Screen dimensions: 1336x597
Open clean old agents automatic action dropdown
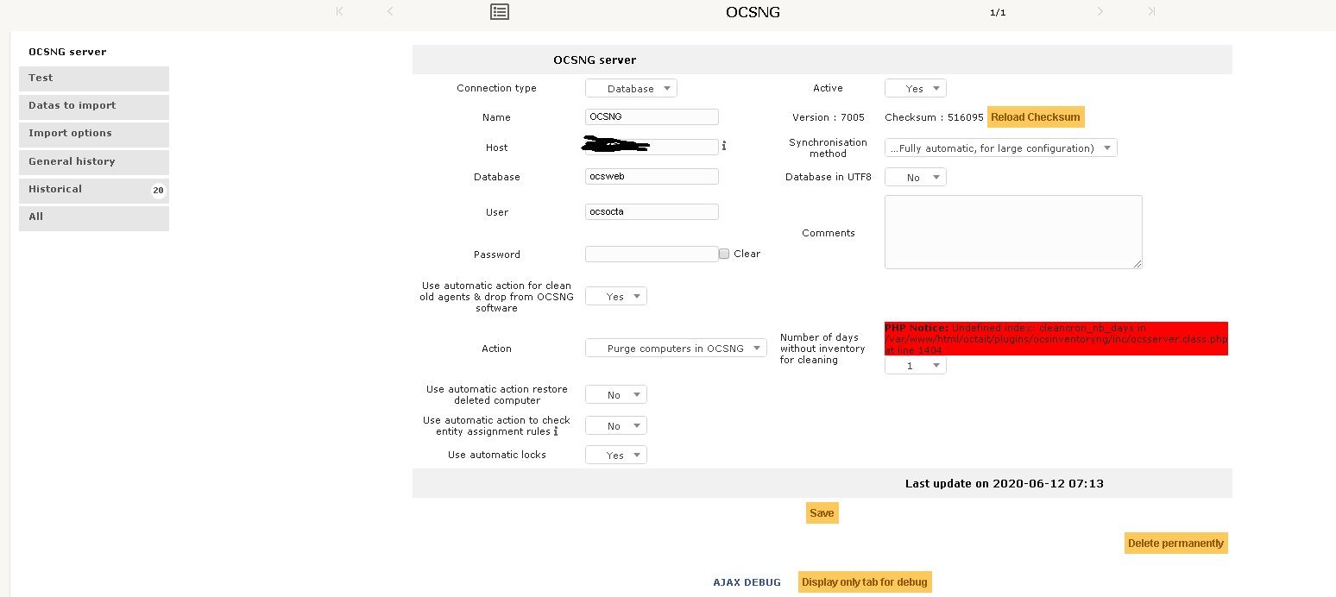click(616, 296)
